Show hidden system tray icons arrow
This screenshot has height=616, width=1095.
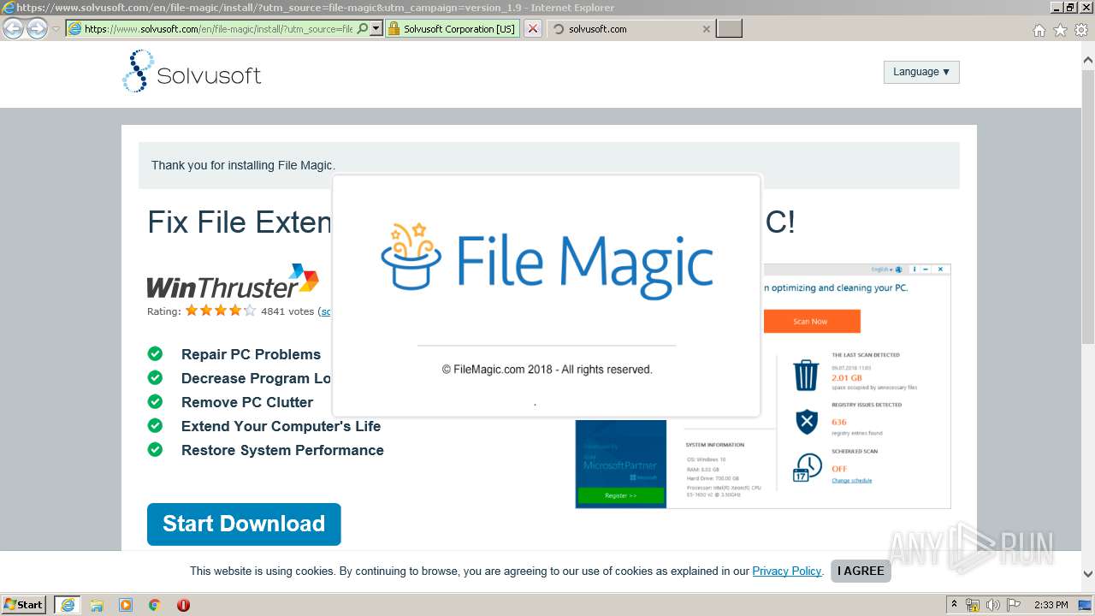(955, 605)
